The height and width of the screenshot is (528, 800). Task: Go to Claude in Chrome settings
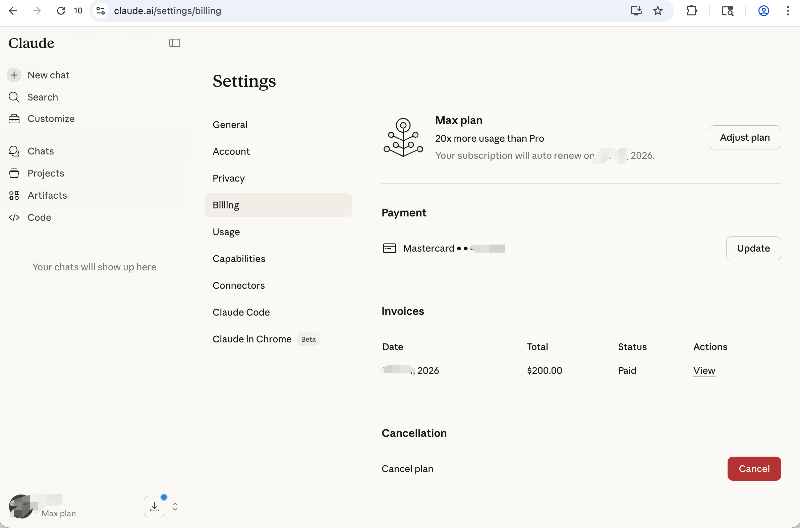252,339
